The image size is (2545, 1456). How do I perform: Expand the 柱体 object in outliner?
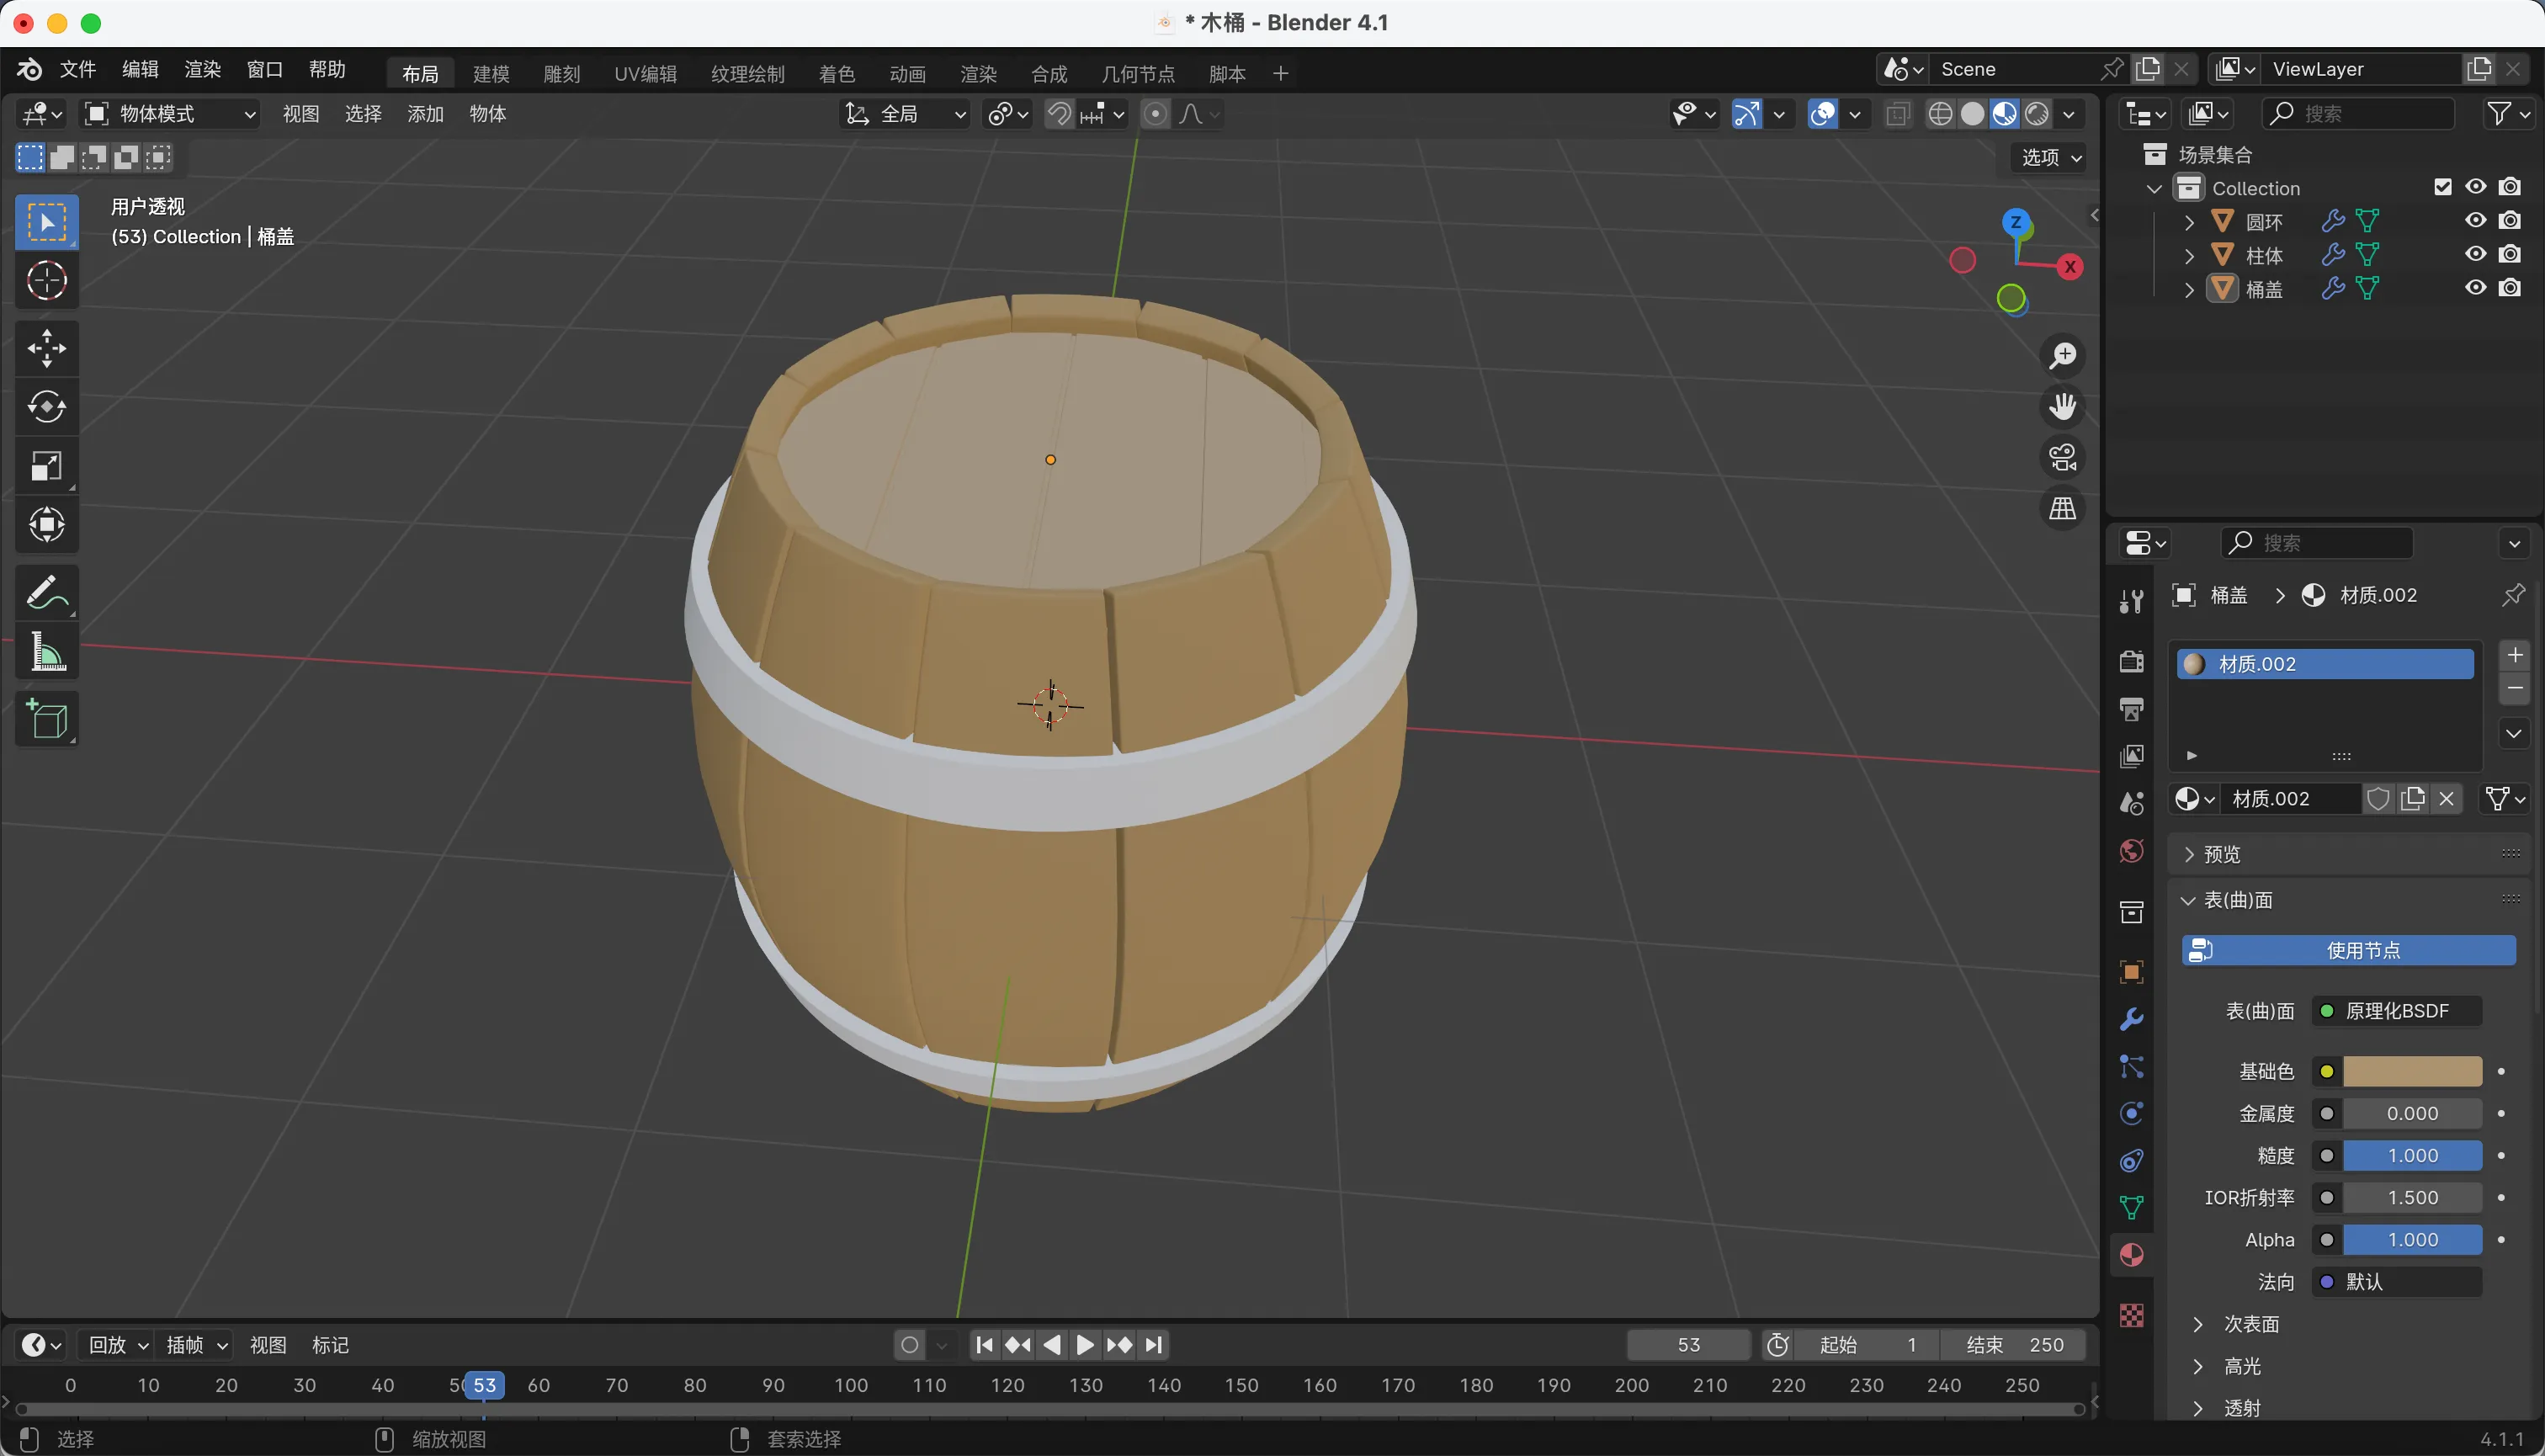click(2189, 255)
